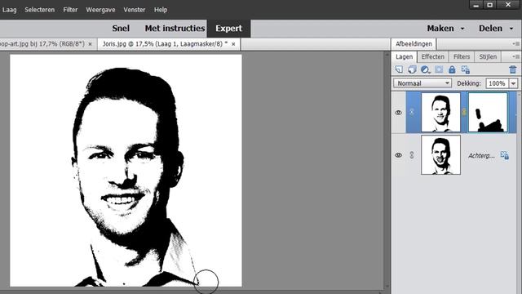Image resolution: width=522 pixels, height=294 pixels.
Task: Create a new layer in the Lagen panel
Action: (399, 69)
